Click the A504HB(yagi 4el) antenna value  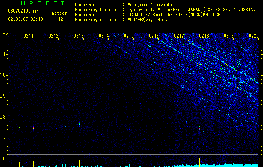148,20
